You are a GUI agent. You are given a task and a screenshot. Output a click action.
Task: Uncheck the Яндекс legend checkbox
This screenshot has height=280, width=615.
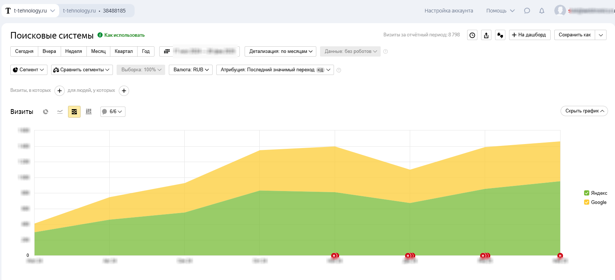tap(587, 193)
